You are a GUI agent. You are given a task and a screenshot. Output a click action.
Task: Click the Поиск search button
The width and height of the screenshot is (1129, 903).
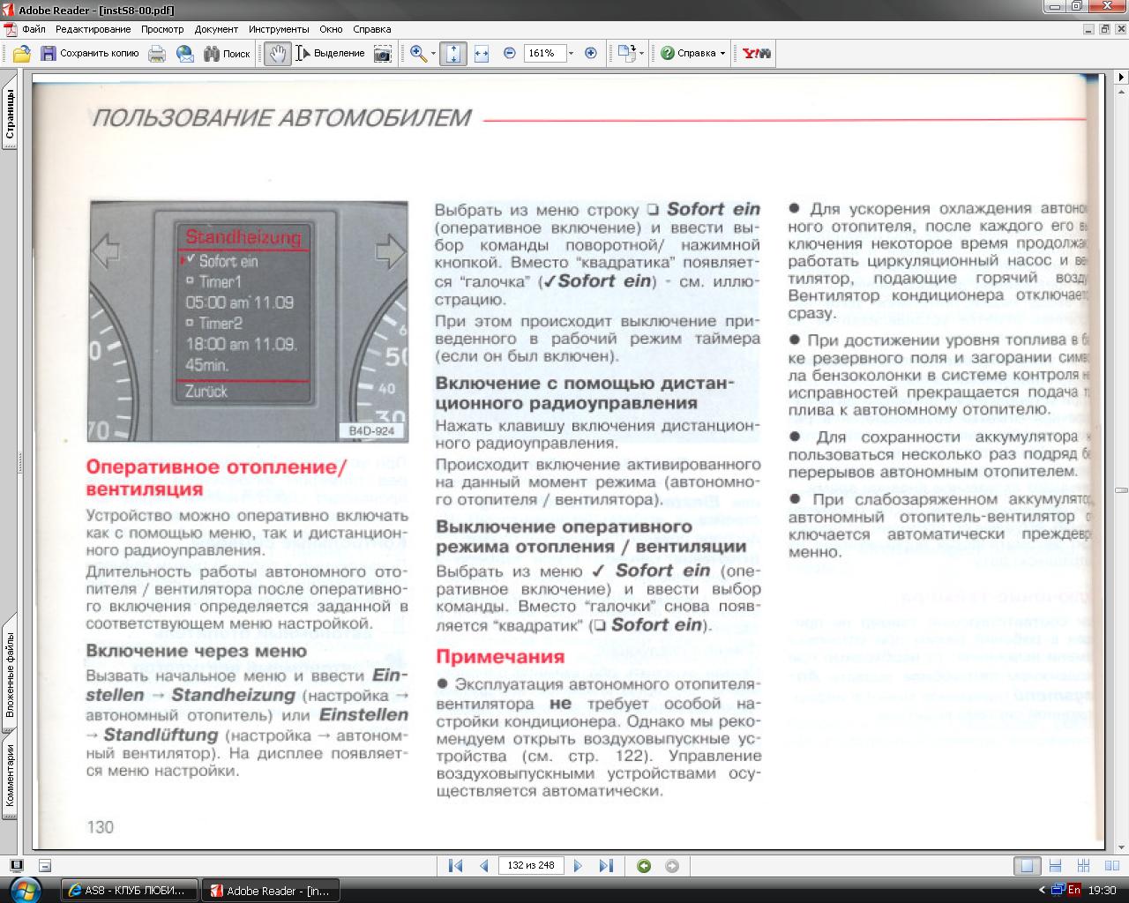coord(227,54)
